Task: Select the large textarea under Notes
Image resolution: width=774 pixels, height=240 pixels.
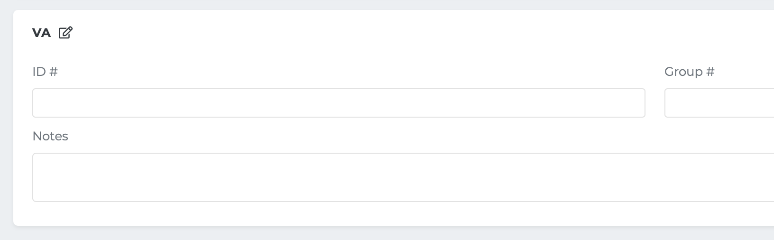Action: [x=403, y=177]
